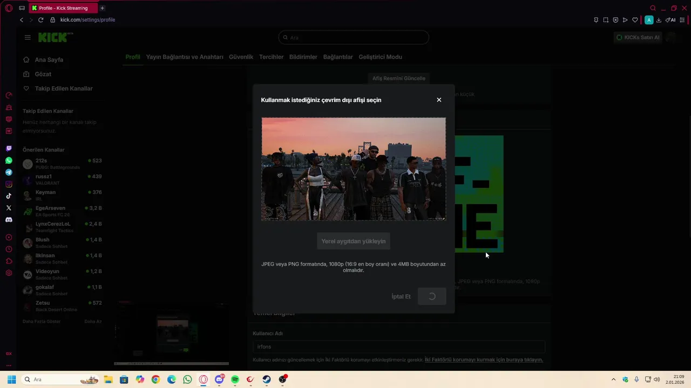The height and width of the screenshot is (388, 691).
Task: Click Daha Az link in sidebar
Action: (x=93, y=321)
